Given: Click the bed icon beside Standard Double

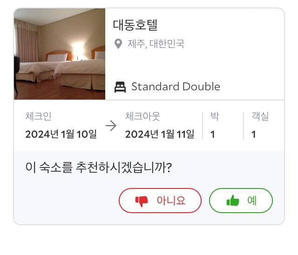Looking at the screenshot, I should [x=120, y=87].
